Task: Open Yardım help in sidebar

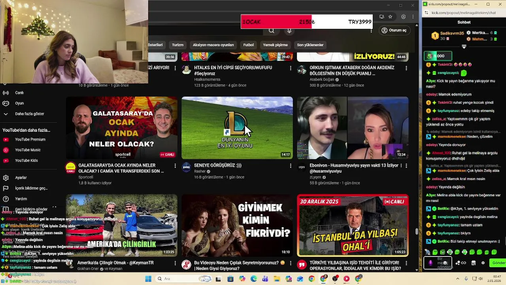Action: (x=21, y=199)
